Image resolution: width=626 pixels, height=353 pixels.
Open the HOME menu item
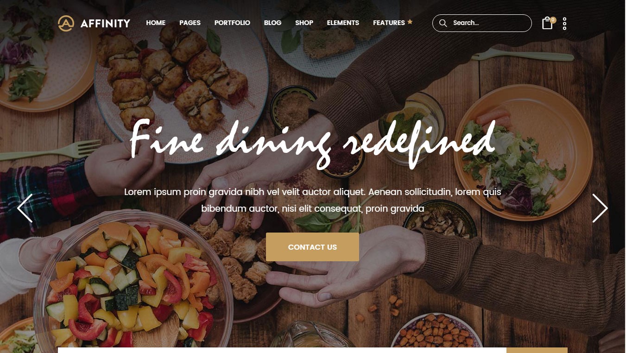tap(156, 23)
